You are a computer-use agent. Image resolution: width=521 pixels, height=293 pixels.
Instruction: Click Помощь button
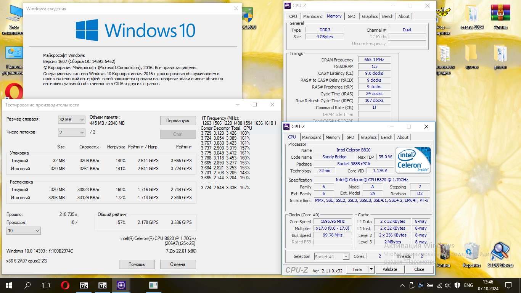click(x=137, y=264)
